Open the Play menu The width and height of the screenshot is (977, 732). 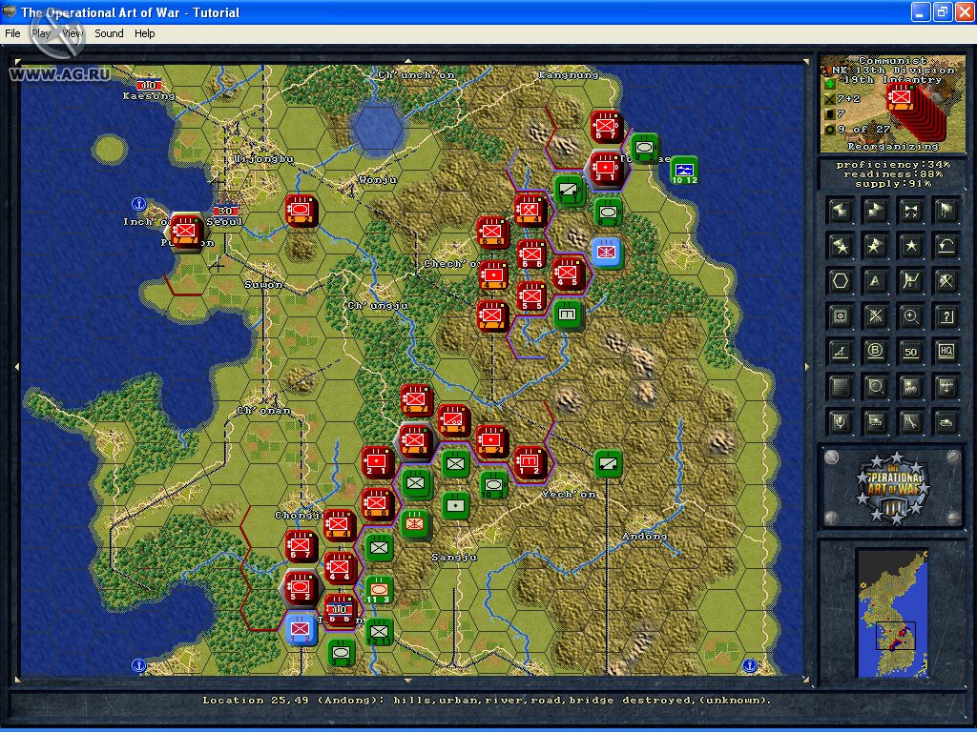40,33
